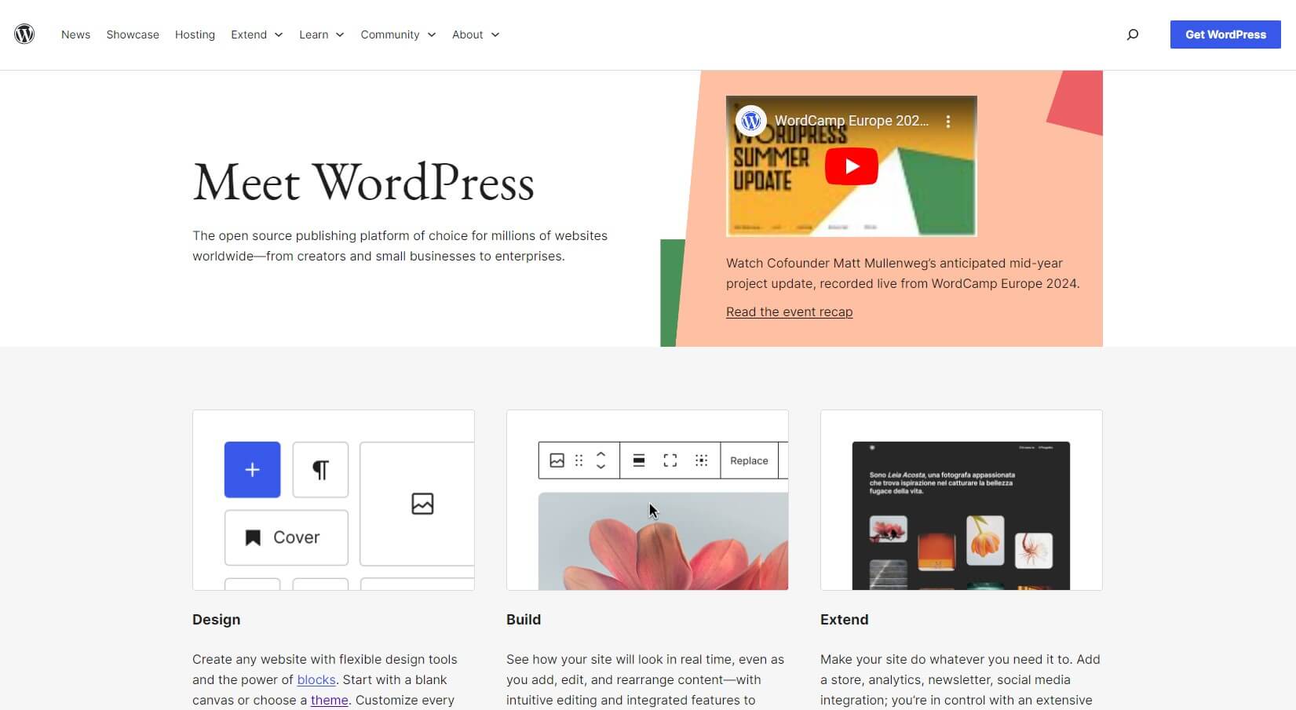Screen dimensions: 1296x710
Task: Follow the blocks link in Design text
Action: 316,679
